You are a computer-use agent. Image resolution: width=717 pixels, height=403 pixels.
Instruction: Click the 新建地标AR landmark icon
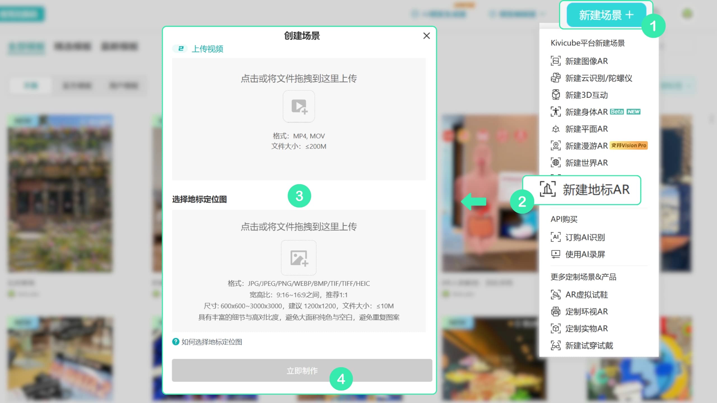[x=548, y=189]
